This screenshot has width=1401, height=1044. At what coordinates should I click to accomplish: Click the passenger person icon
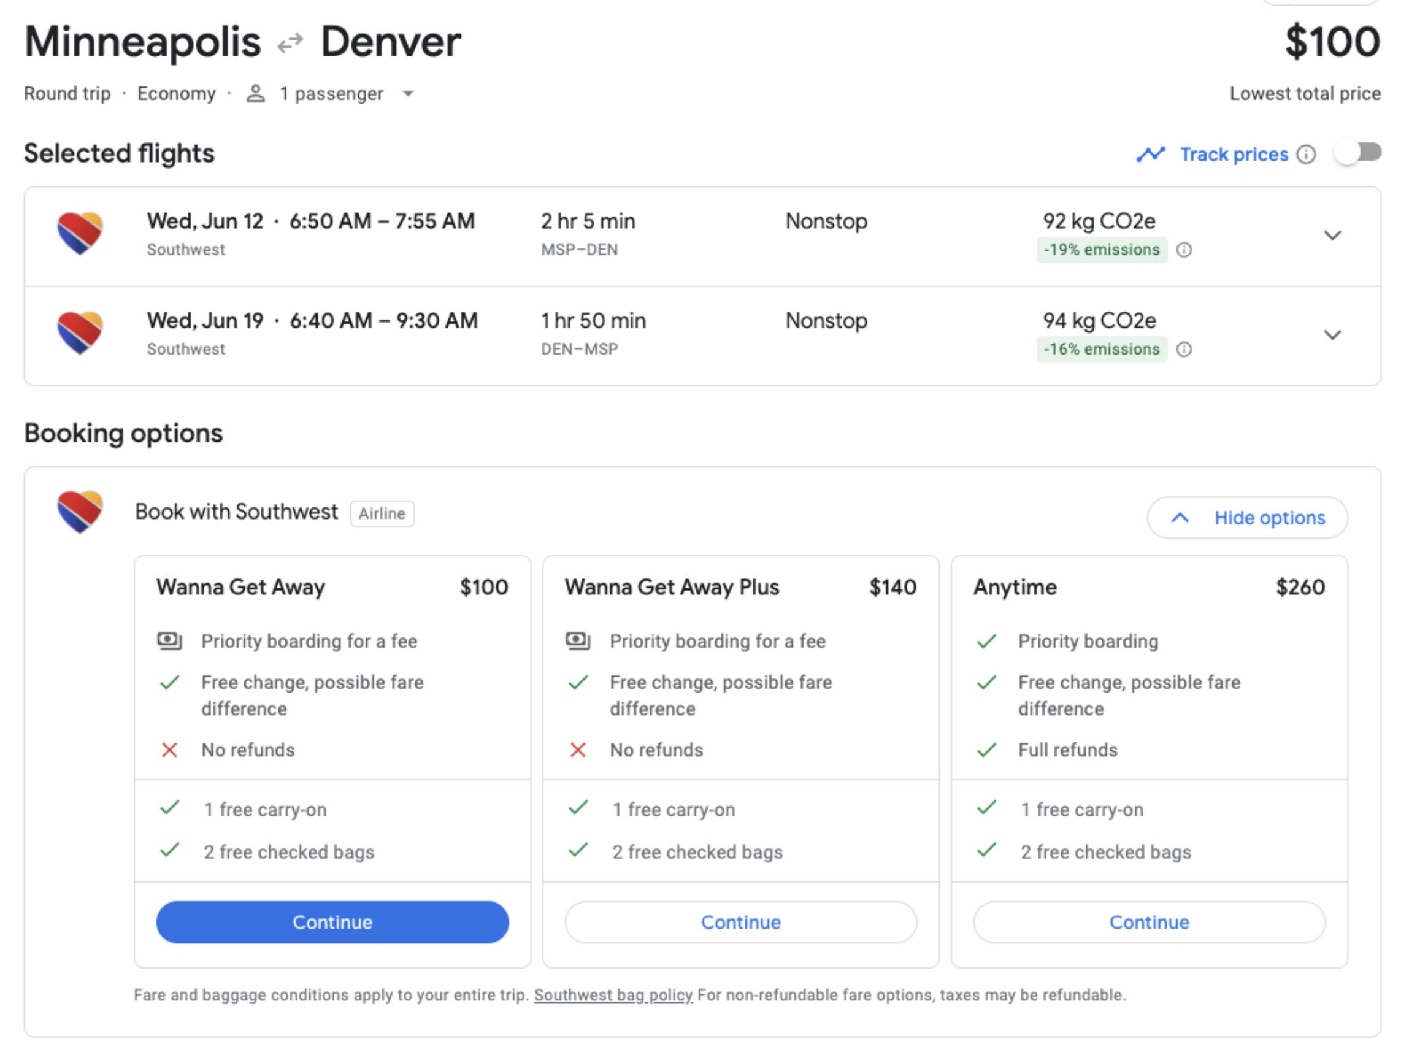[255, 93]
